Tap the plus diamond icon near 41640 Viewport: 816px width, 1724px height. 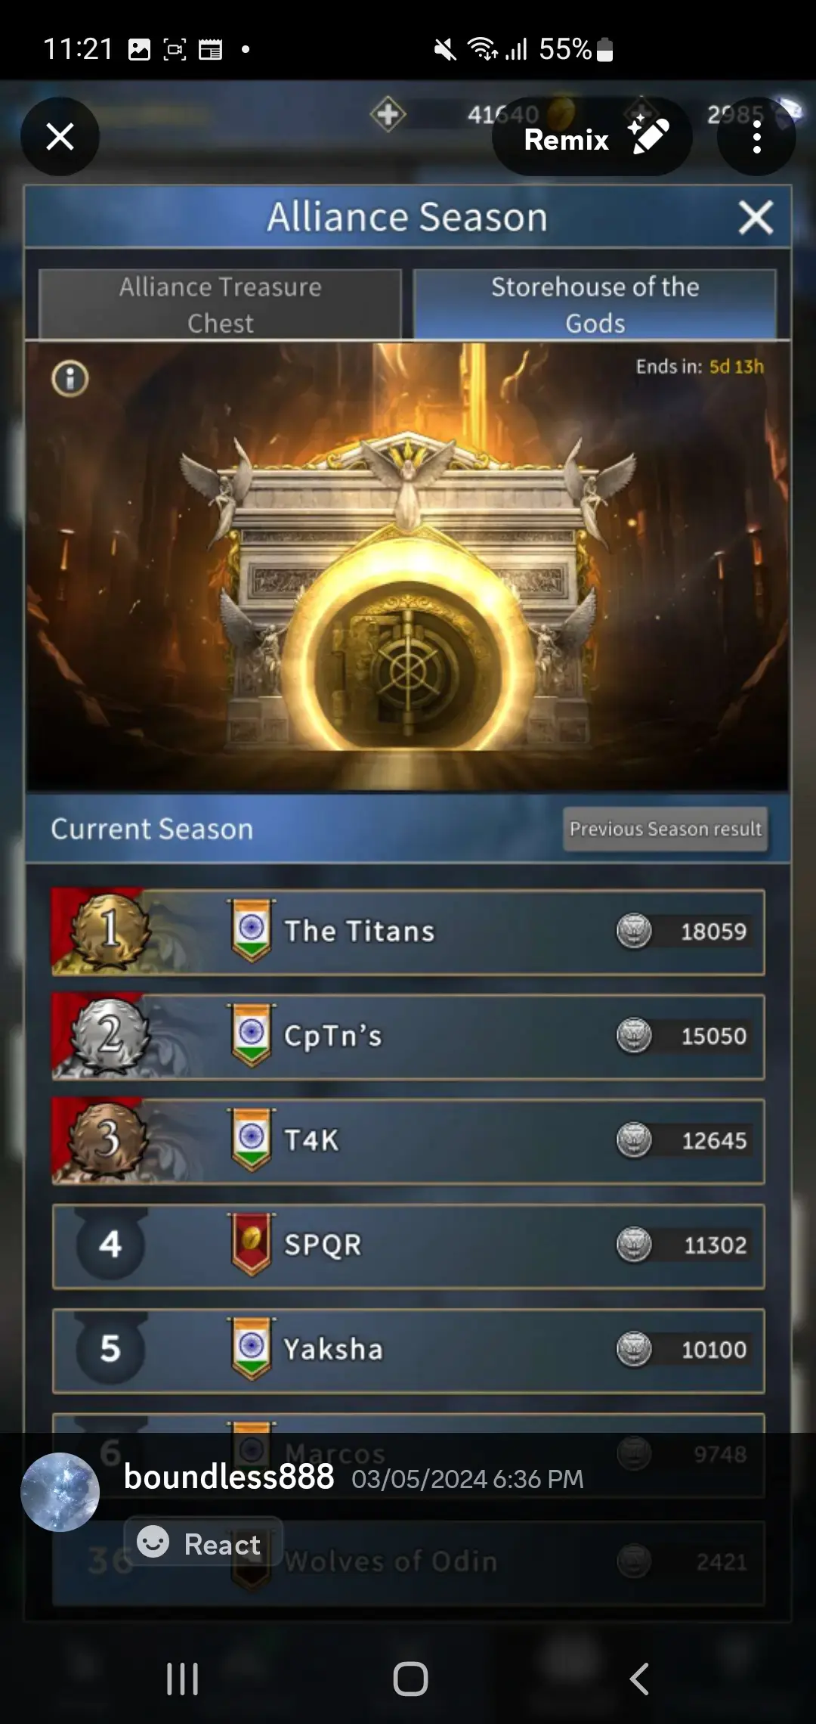(x=388, y=114)
